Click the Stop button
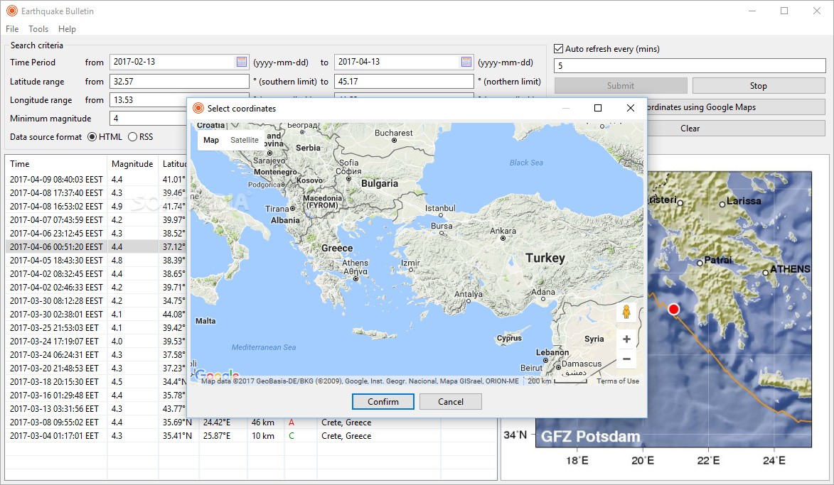This screenshot has width=834, height=485. (x=759, y=85)
